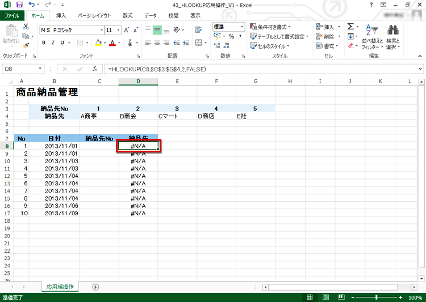Switch to the データ tab
Viewport: 426px width, 302px height.
[x=151, y=16]
